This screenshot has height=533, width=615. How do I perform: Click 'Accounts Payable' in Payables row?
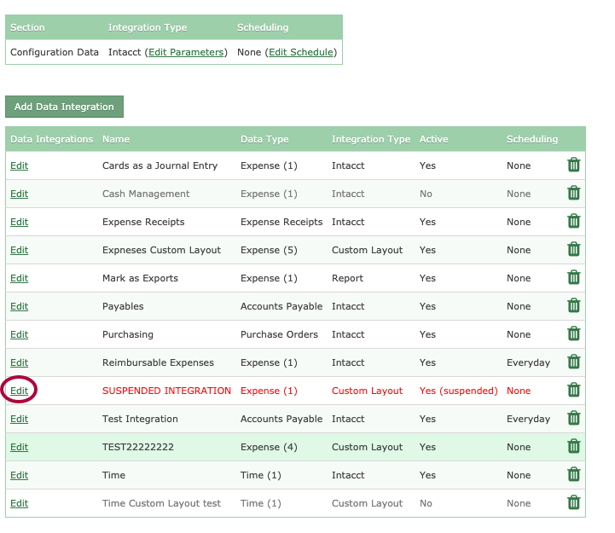click(281, 306)
